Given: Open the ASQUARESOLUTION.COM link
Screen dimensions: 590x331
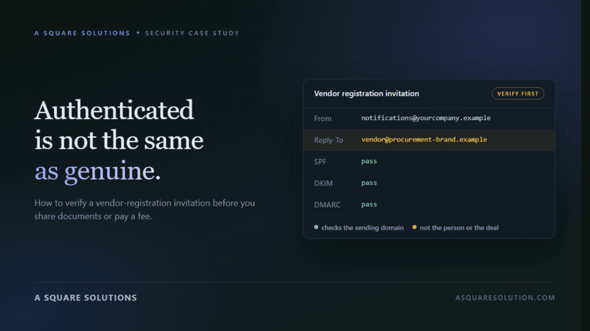Looking at the screenshot, I should click(505, 298).
